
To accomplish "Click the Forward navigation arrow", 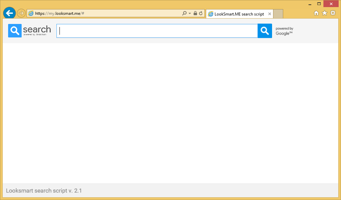I will pyautogui.click(x=21, y=13).
